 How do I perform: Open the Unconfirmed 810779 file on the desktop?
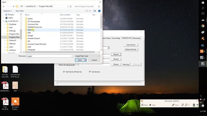pyautogui.click(x=15, y=72)
